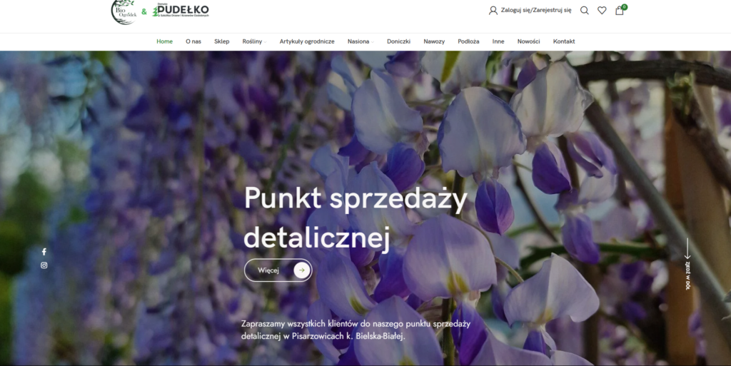Image resolution: width=731 pixels, height=366 pixels.
Task: Expand the Rośliny dropdown menu
Action: 254,41
